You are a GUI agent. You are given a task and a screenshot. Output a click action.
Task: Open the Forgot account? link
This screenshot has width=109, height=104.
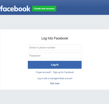point(44,72)
